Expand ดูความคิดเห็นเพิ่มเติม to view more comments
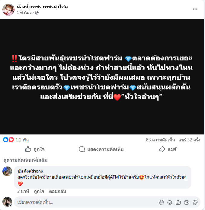The height and width of the screenshot is (210, 205). pos(25,160)
